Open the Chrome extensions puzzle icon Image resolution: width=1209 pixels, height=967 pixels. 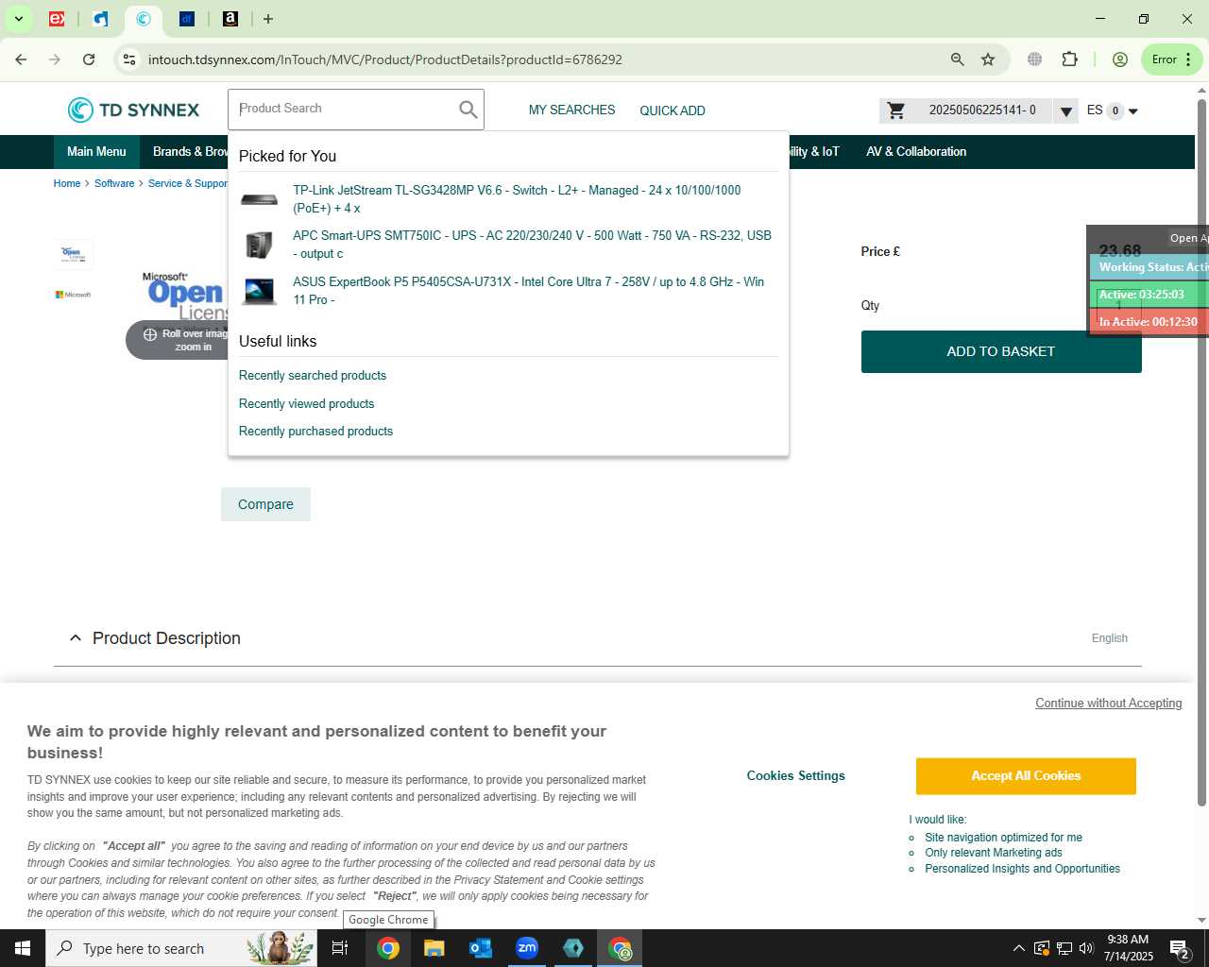tap(1069, 59)
